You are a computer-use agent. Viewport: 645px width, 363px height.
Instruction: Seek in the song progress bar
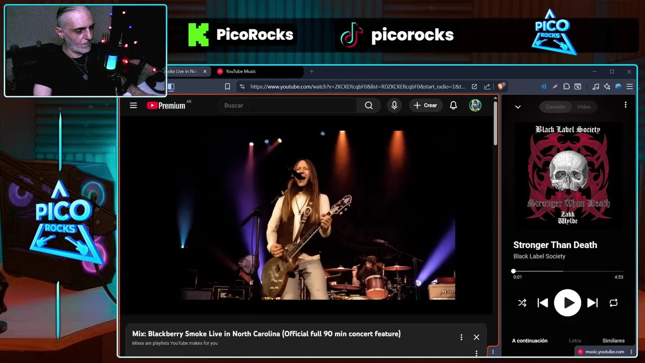coord(568,271)
